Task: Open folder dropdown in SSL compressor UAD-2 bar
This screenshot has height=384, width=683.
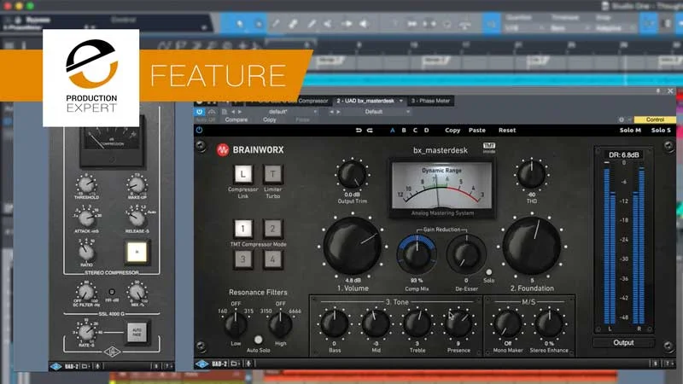Action: click(86, 367)
